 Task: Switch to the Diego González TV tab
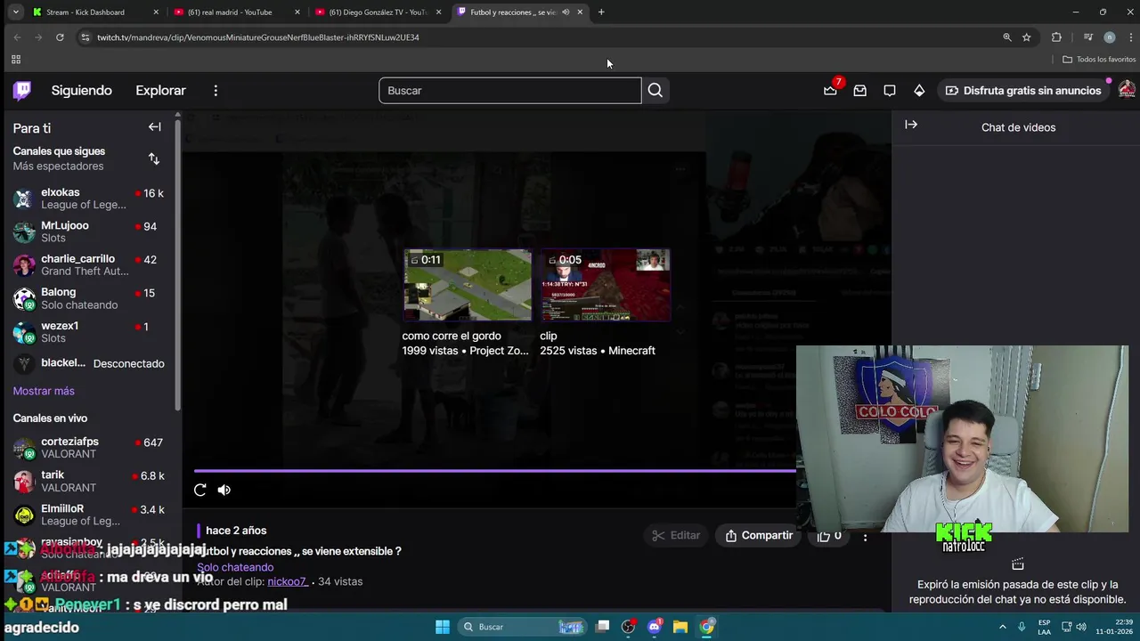(x=378, y=12)
